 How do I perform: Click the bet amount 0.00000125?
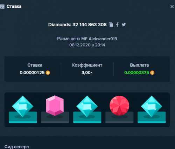[32, 73]
